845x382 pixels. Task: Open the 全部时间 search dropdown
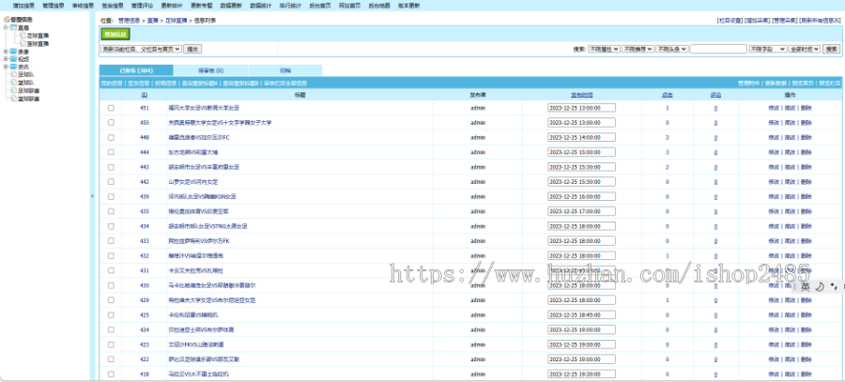pos(805,49)
